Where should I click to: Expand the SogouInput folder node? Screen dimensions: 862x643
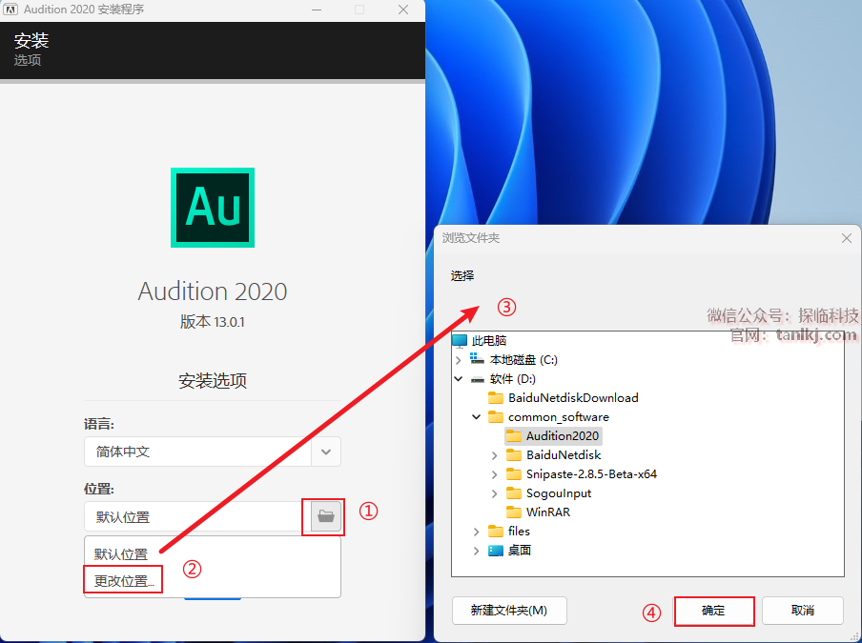click(494, 493)
